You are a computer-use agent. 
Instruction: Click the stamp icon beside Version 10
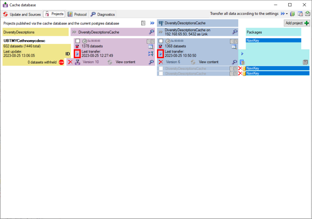pos(77,62)
